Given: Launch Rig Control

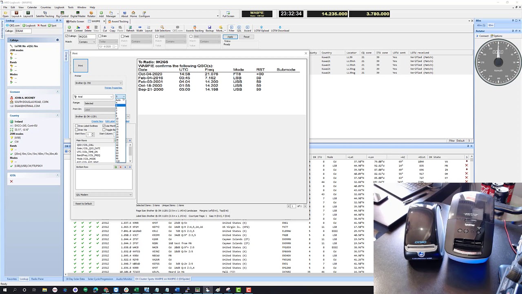Looking at the screenshot, I should [x=62, y=14].
